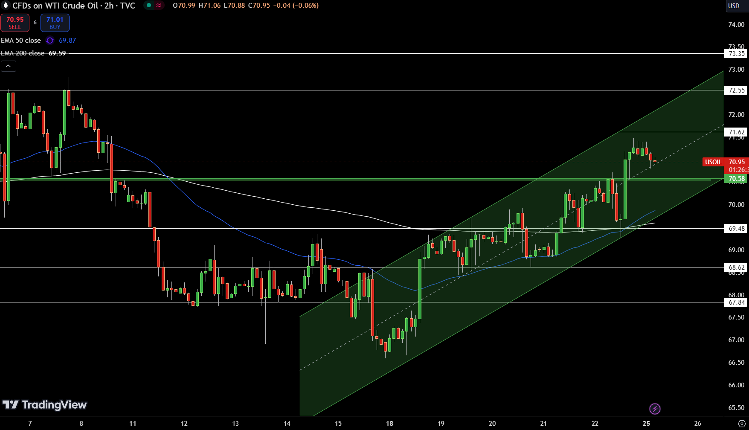
Task: Click the countdown timer 01:26 label
Action: [738, 170]
